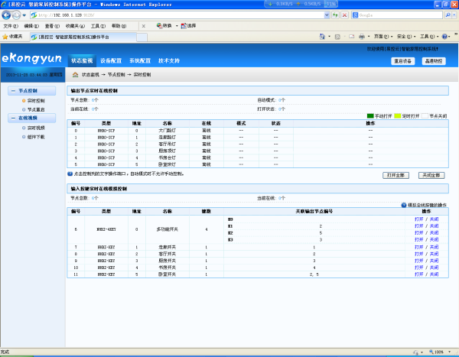Screen dimensions: 459x357
Task: Select 实时视频 in the sidebar
Action: pos(36,128)
